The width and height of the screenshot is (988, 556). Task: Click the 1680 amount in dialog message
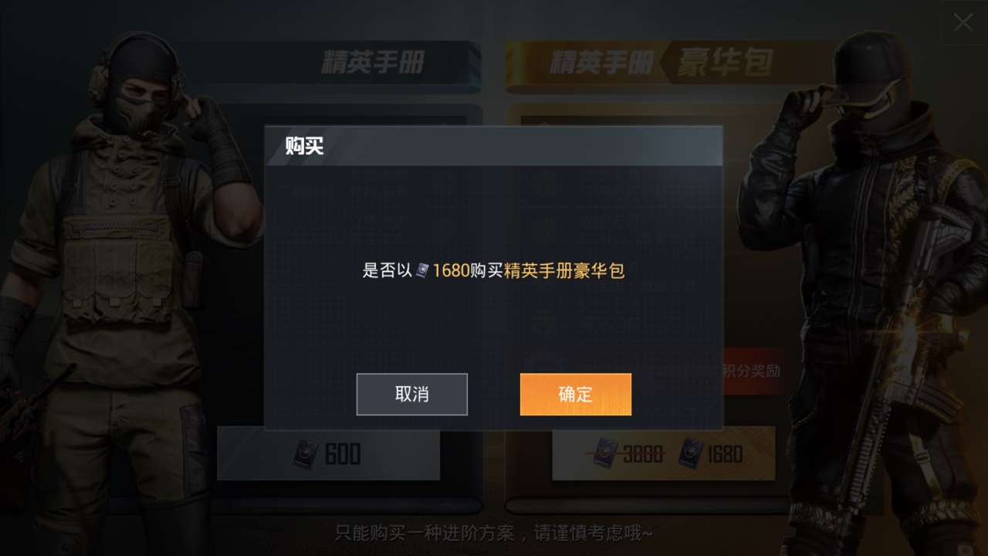tap(451, 270)
